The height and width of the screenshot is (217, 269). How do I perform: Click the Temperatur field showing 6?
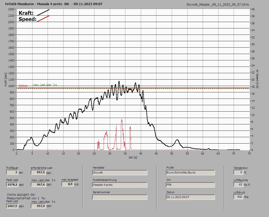click(x=238, y=172)
